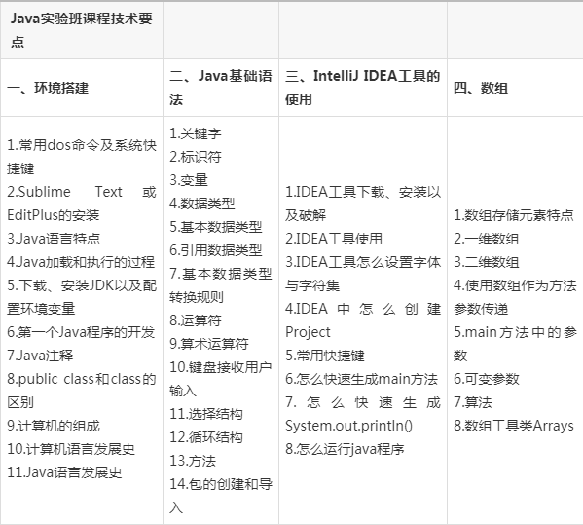Image resolution: width=583 pixels, height=525 pixels.
Task: Click the line '2.Sublime Text 或EditPlus的安装'
Action: coord(82,204)
